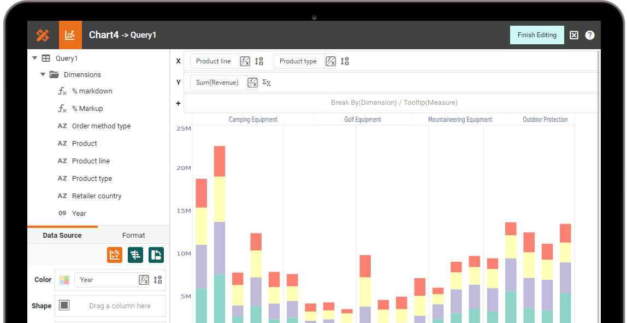Click the plus to add a new axis row
Image resolution: width=627 pixels, height=323 pixels.
point(178,103)
